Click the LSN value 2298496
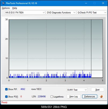This screenshot has width=108, height=109. (42, 97)
